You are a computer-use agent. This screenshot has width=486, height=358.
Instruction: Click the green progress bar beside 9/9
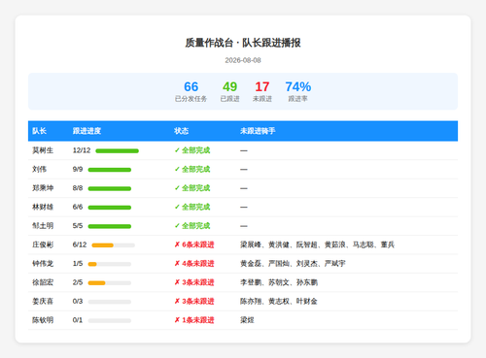pyautogui.click(x=110, y=170)
